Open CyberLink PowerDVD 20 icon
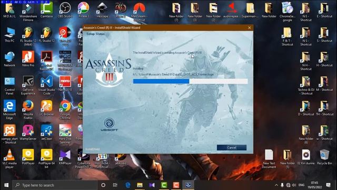This screenshot has height=190, width=337. [84, 160]
